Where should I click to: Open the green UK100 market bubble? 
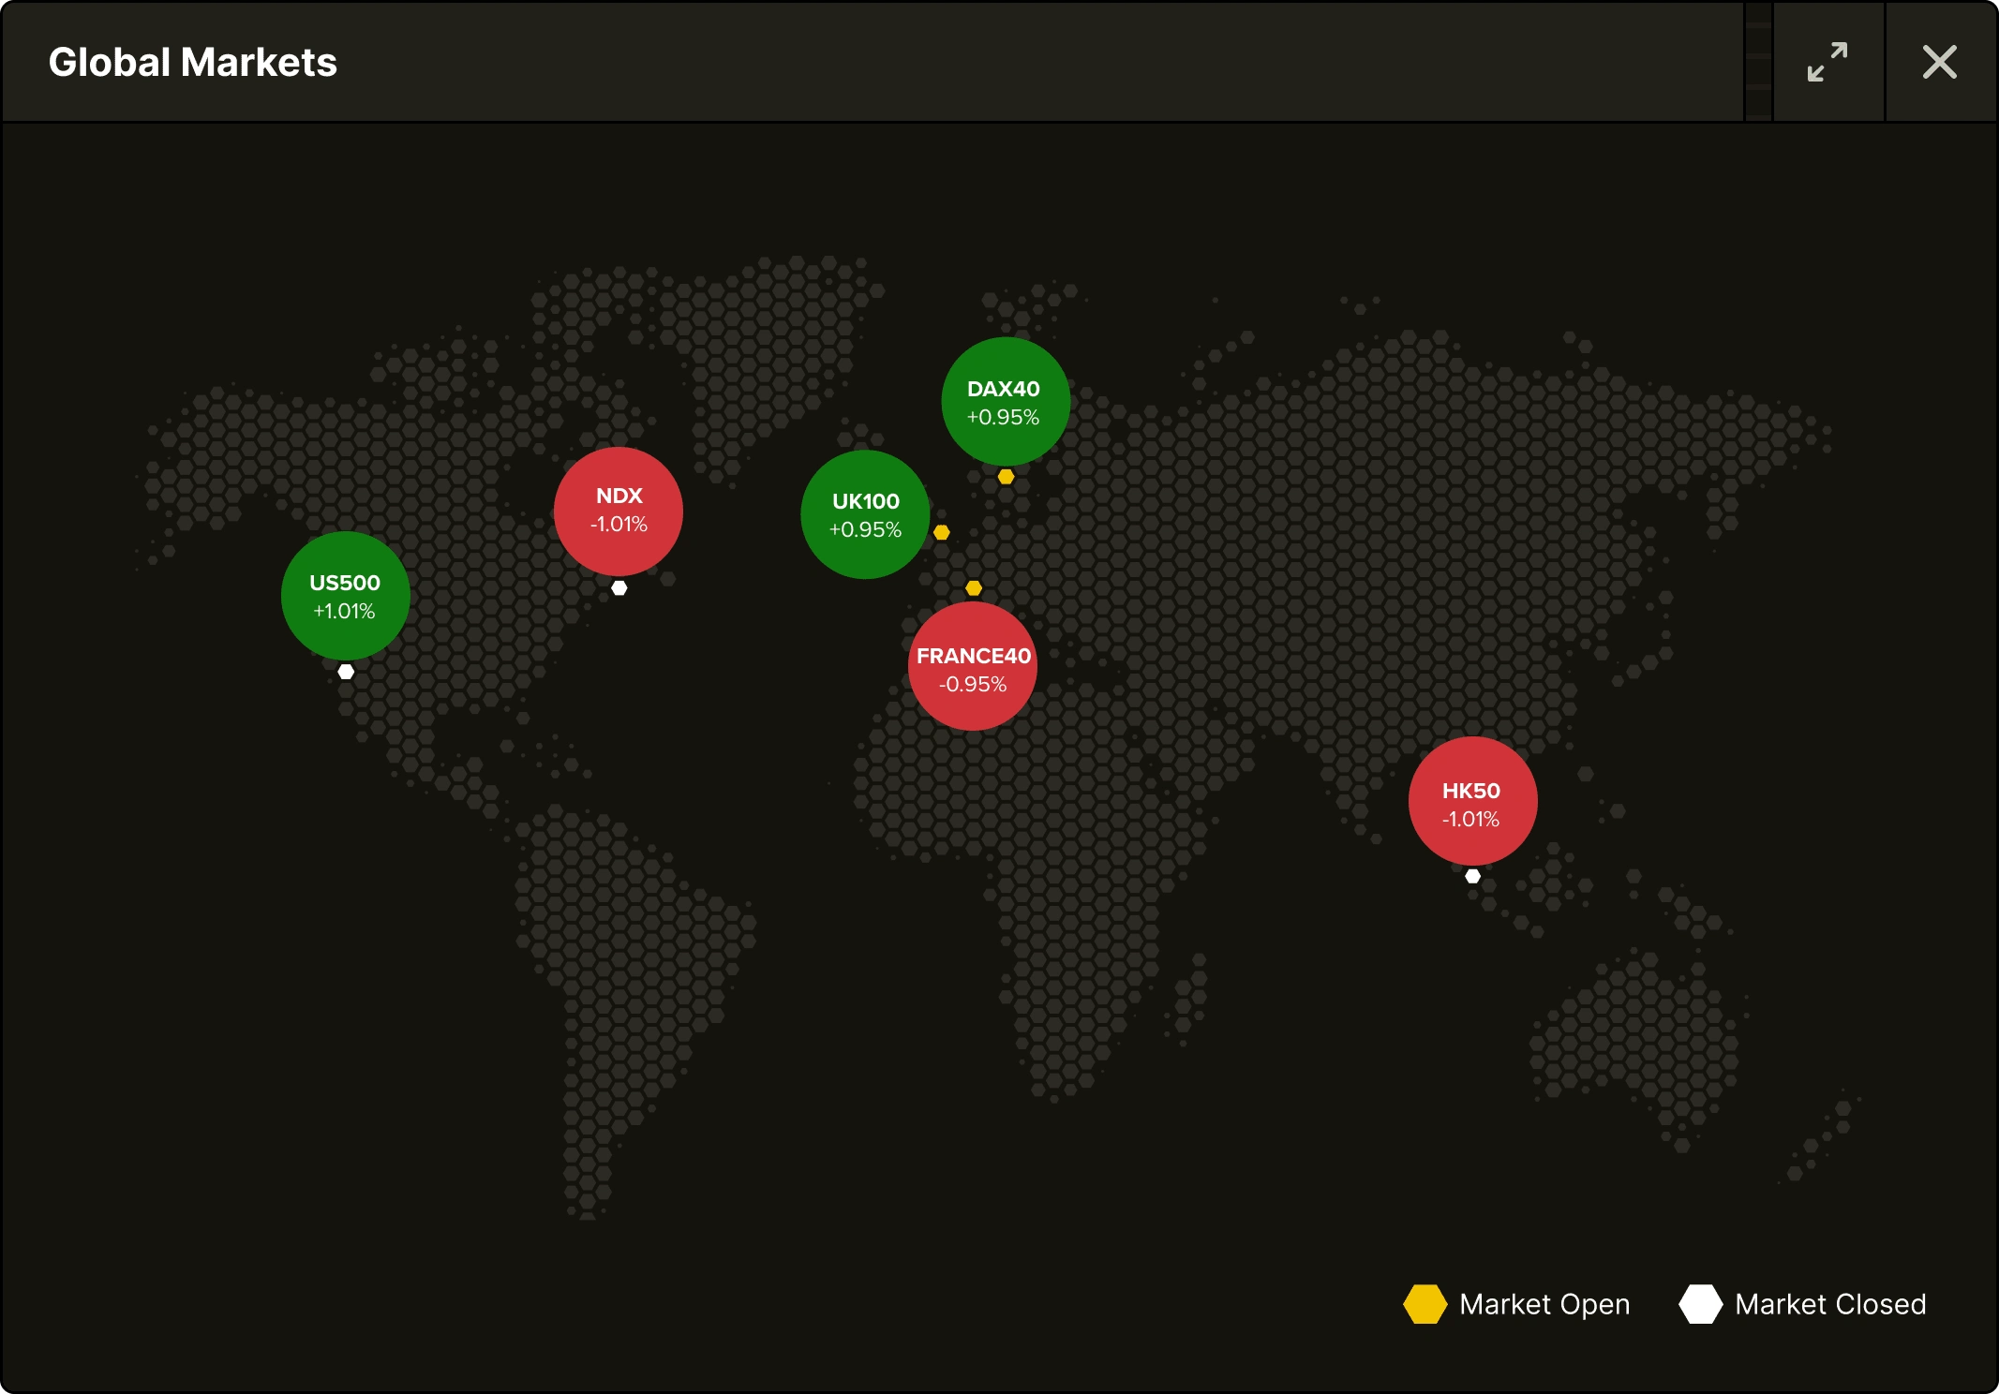coord(865,514)
